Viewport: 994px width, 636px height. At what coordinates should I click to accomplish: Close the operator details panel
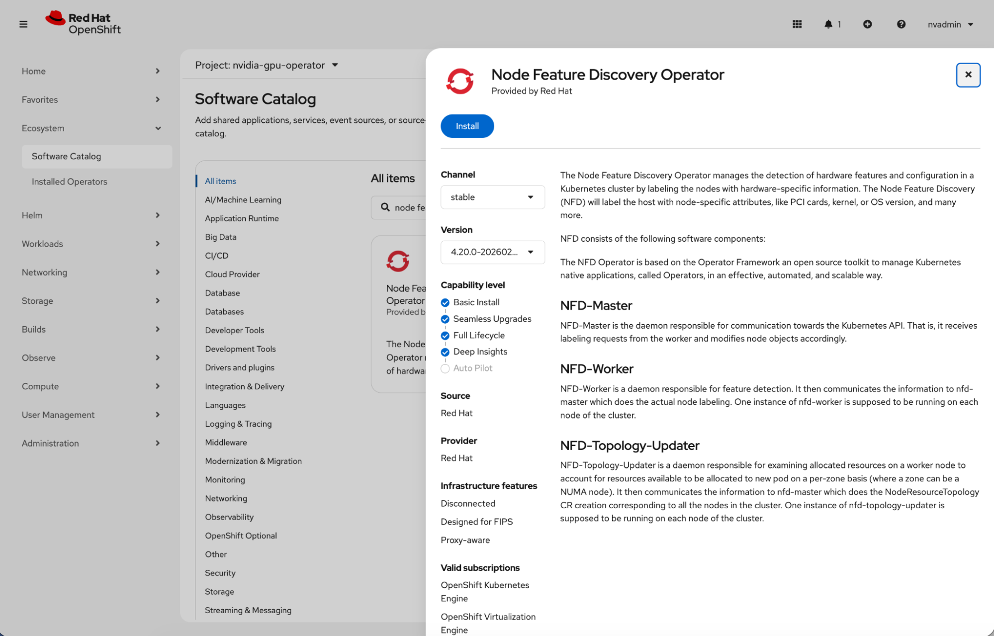pos(968,75)
